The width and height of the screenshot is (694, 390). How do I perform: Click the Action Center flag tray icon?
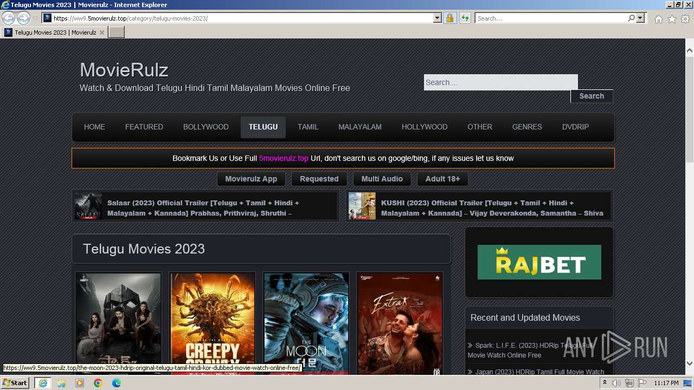coord(642,383)
